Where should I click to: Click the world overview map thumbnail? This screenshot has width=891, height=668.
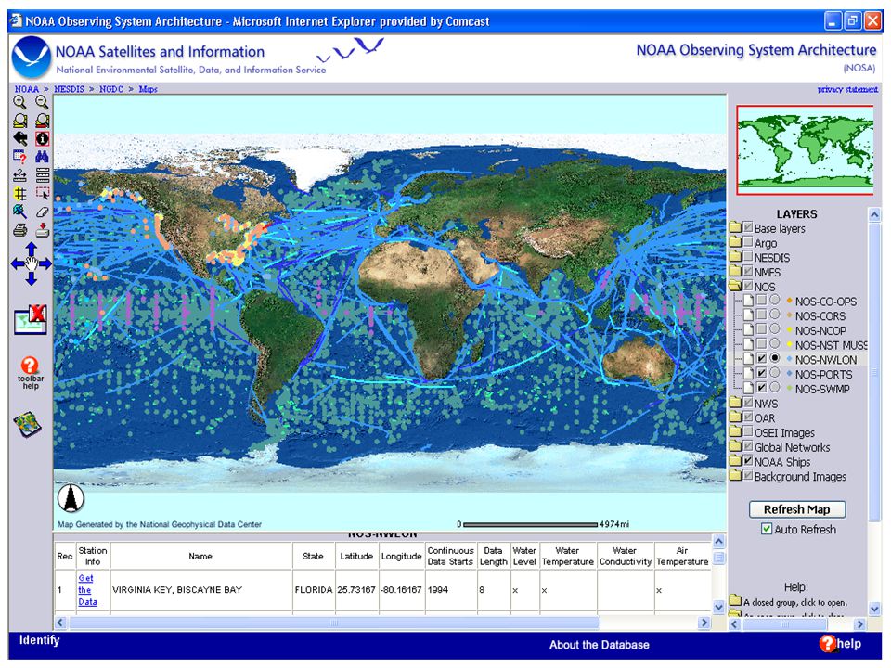805,150
